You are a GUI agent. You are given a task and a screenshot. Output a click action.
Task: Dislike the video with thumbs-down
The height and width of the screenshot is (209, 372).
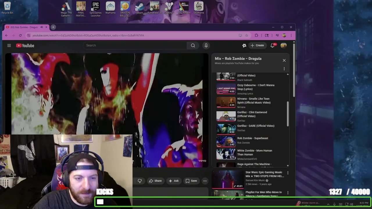coord(140,181)
